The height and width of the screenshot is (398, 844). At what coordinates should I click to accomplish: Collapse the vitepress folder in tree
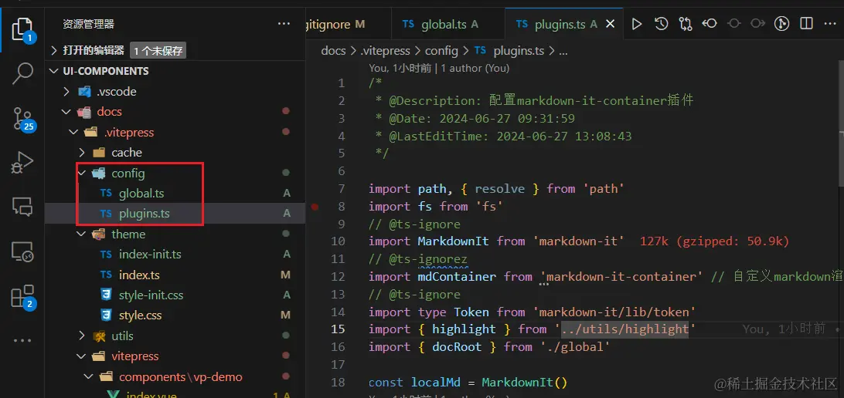pyautogui.click(x=81, y=356)
